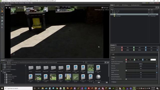Start the Play simulation button
The height and width of the screenshot is (90, 160).
(x=2, y=27)
